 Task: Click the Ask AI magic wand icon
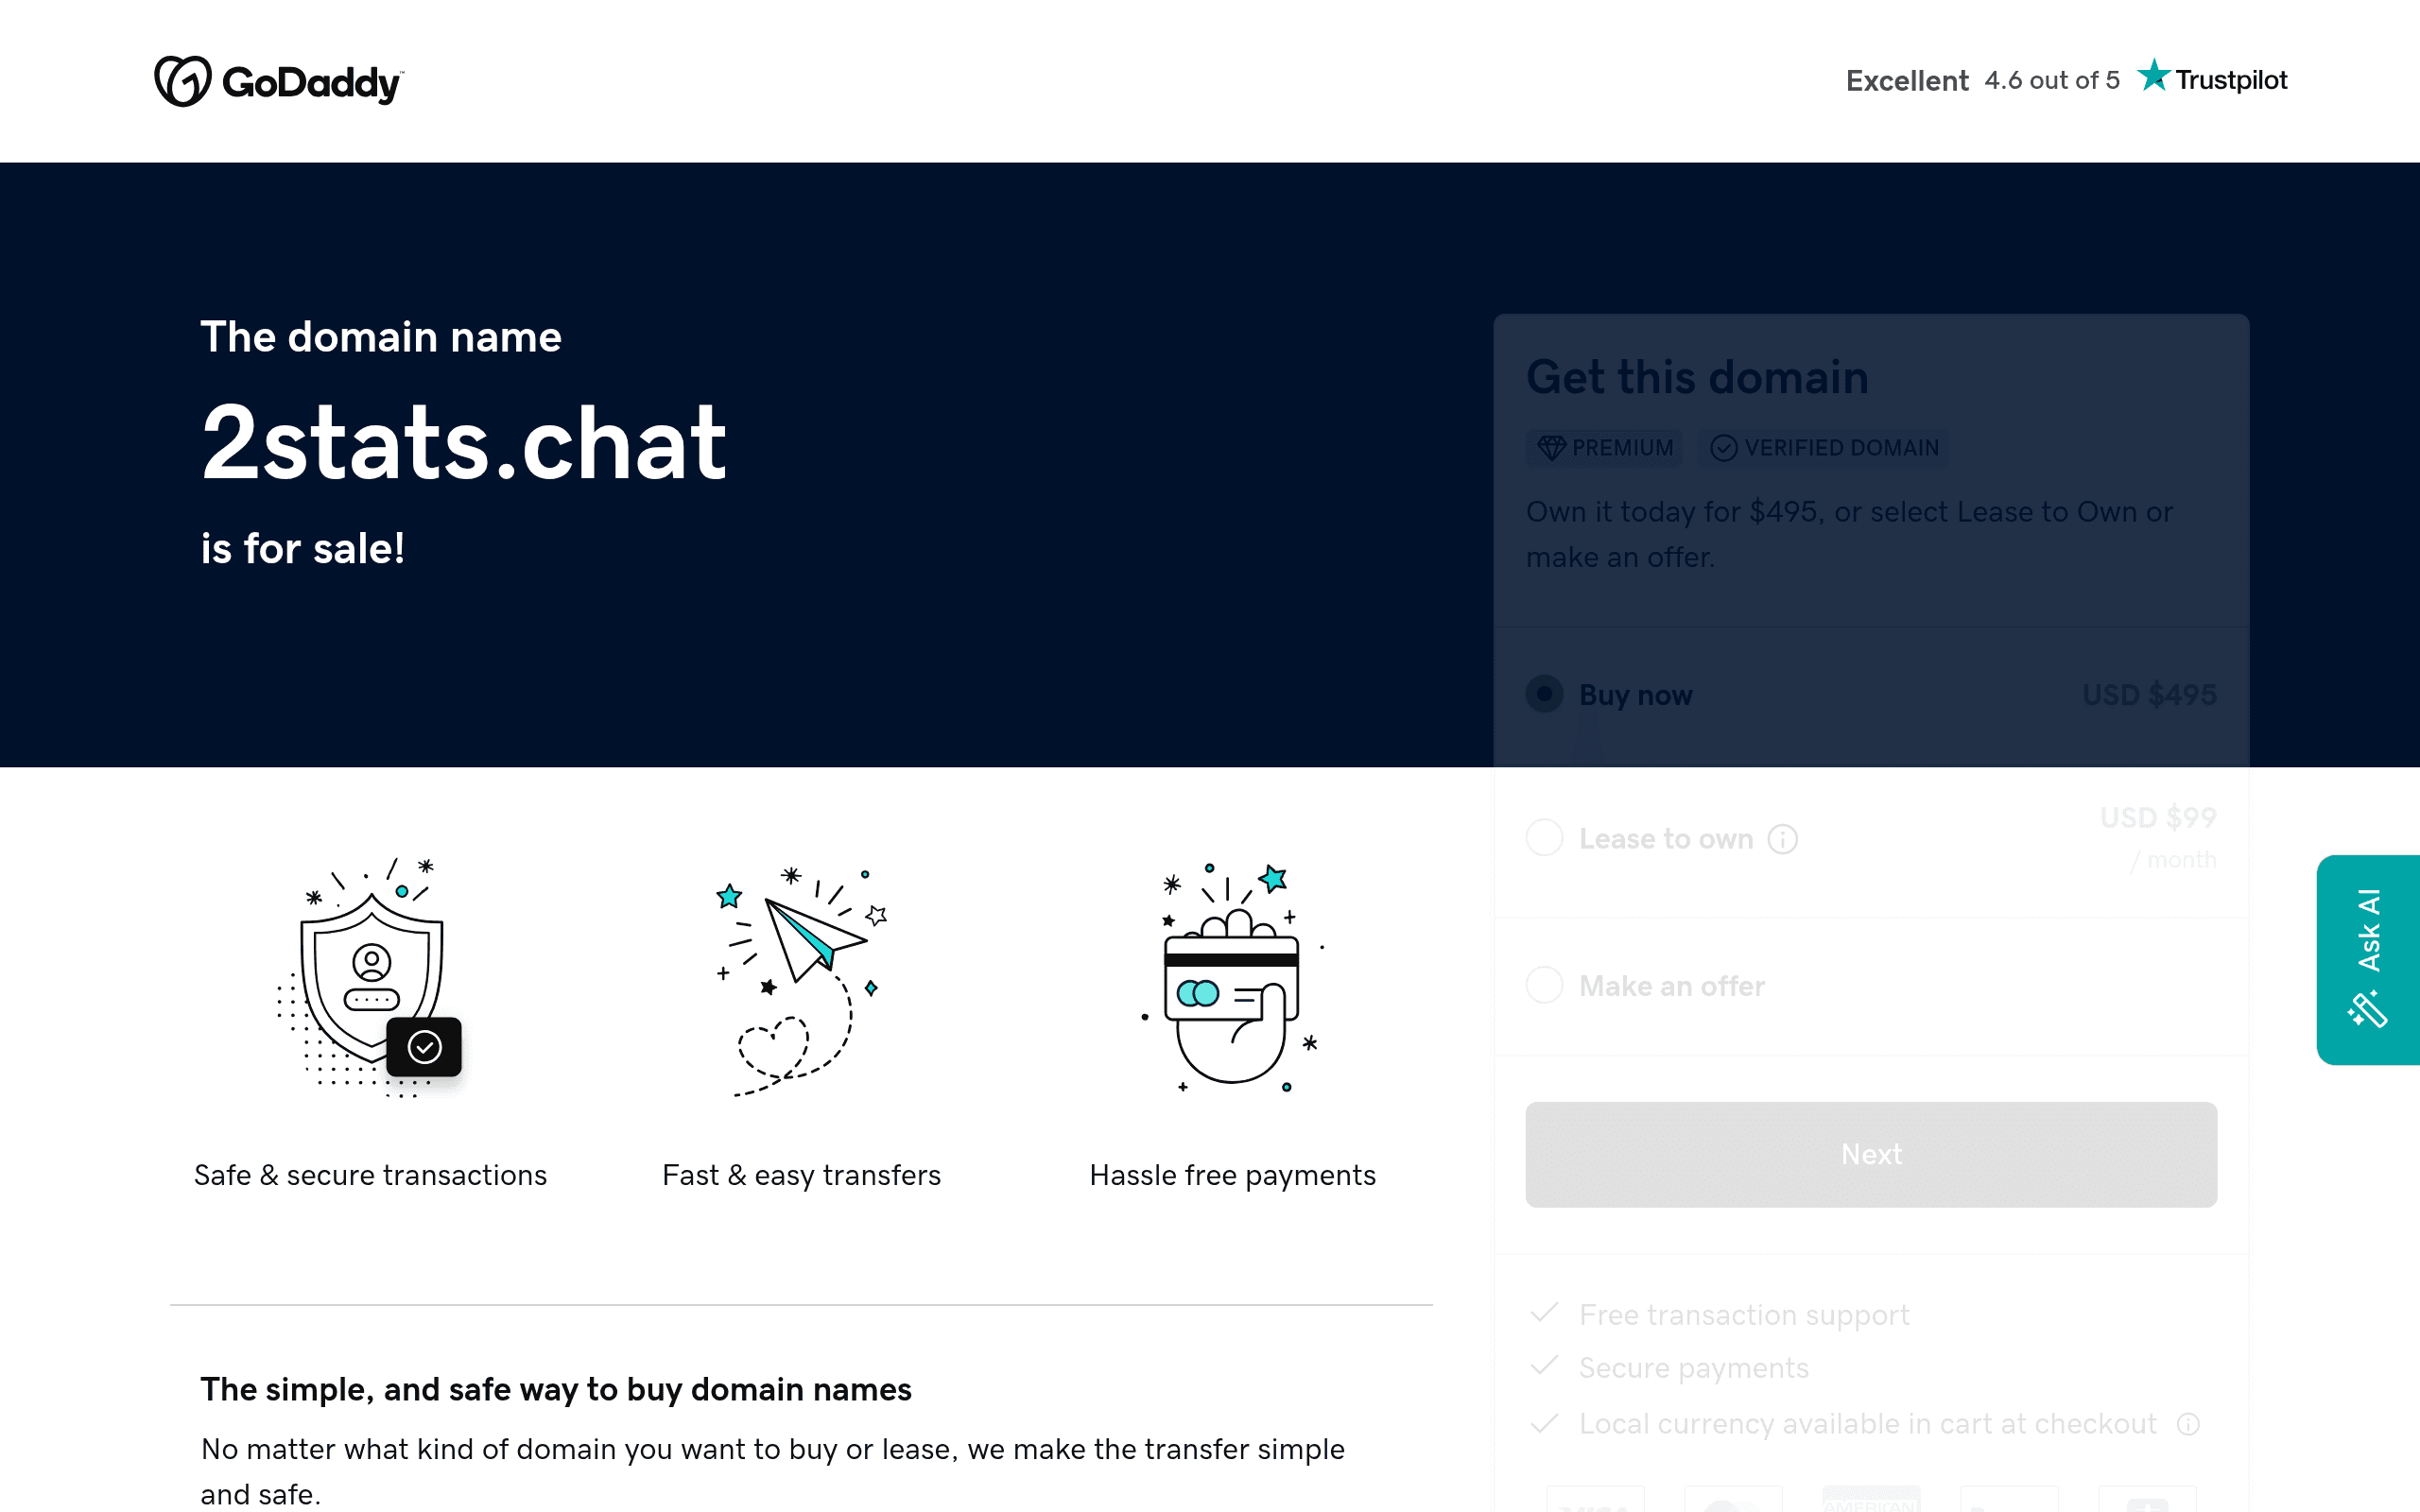coord(2368,1009)
